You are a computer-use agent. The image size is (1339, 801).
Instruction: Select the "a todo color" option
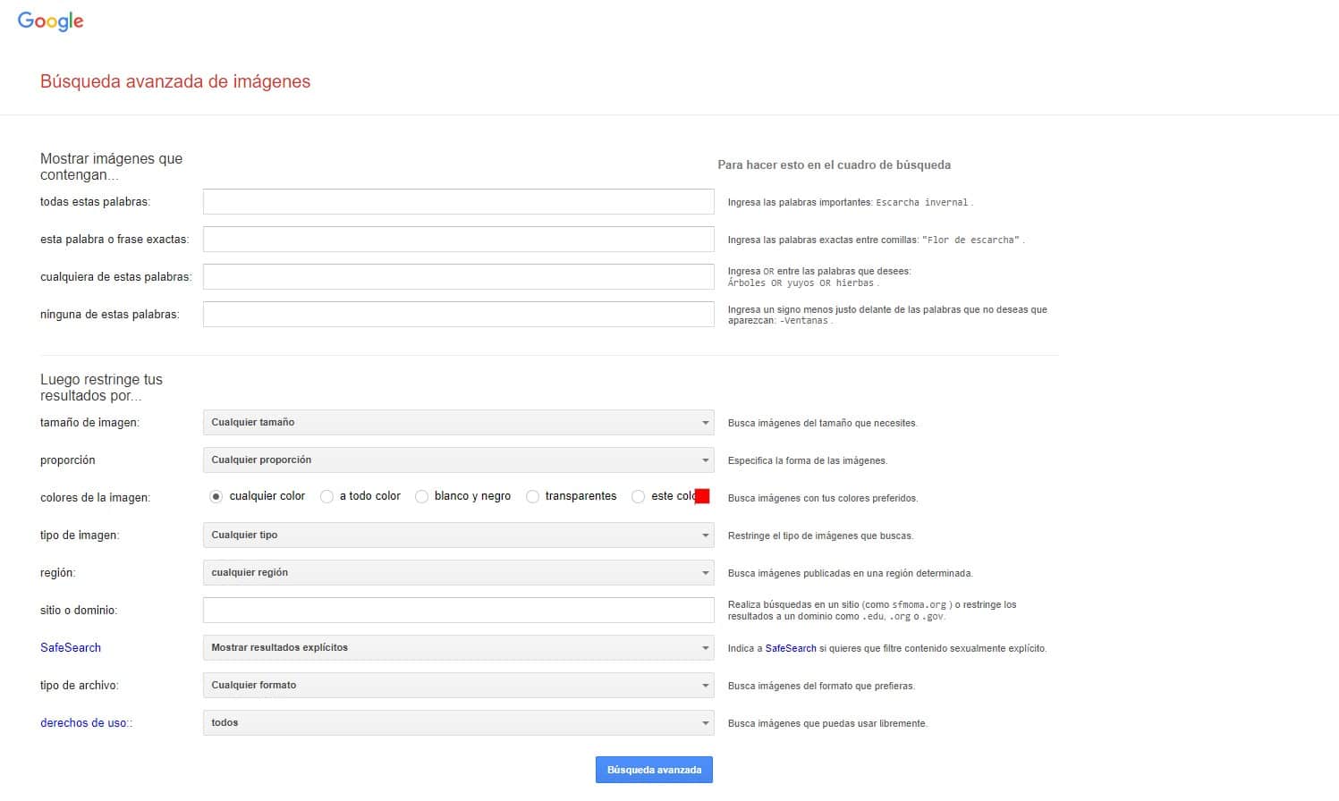click(327, 496)
